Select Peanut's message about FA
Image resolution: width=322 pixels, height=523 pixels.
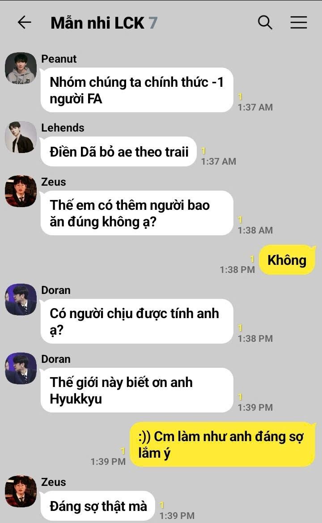tap(137, 90)
